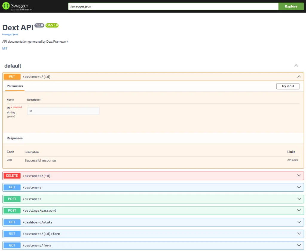Expand the GET /customers endpoint

[299, 187]
